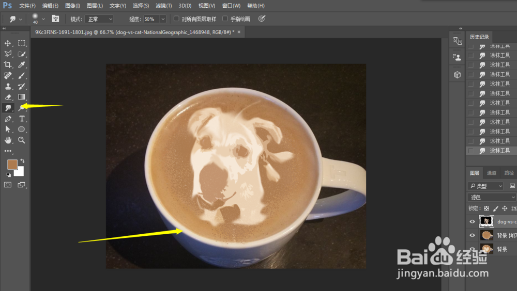Select the Eyedropper tool
This screenshot has width=517, height=291.
pos(21,64)
